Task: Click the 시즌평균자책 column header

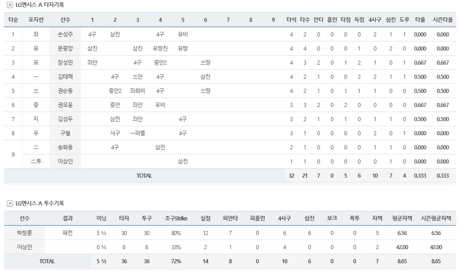Action: pyautogui.click(x=436, y=218)
